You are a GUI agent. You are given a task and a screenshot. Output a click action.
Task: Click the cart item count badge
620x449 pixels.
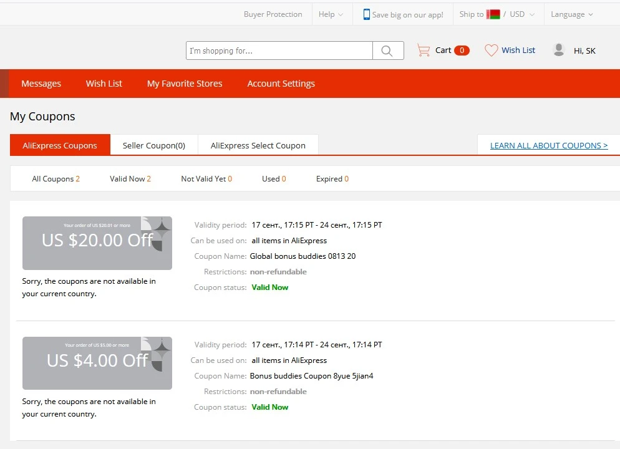(x=462, y=51)
